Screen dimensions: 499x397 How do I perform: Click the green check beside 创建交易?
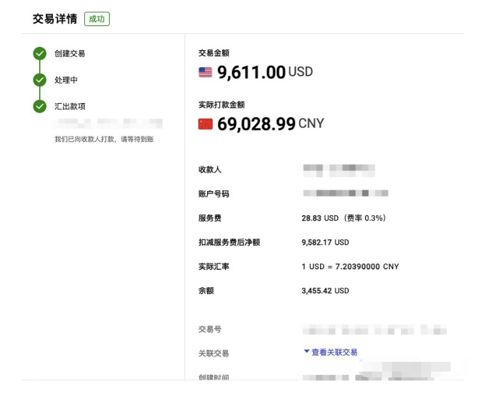[x=40, y=53]
